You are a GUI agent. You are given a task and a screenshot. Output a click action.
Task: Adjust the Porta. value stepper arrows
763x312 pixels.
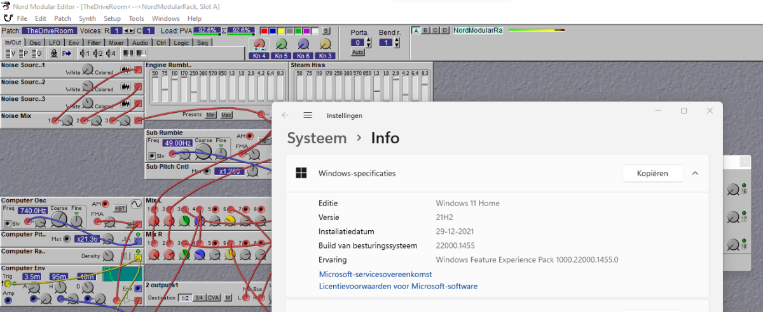tap(369, 42)
